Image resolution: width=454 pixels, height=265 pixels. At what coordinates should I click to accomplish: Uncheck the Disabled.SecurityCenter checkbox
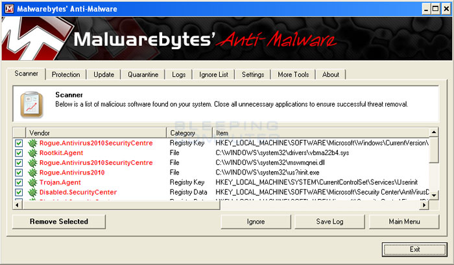pos(19,192)
